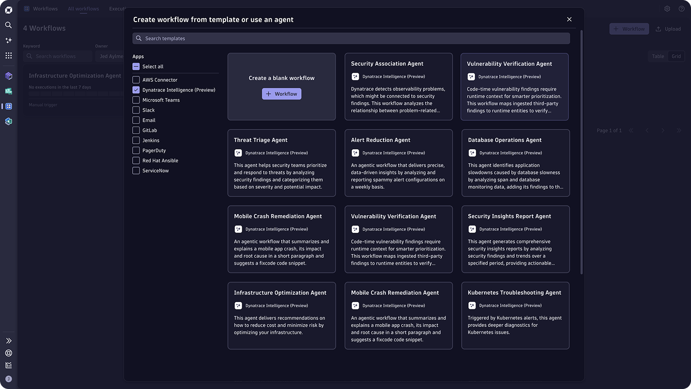
Task: Open the settings gear icon in top bar
Action: point(667,9)
